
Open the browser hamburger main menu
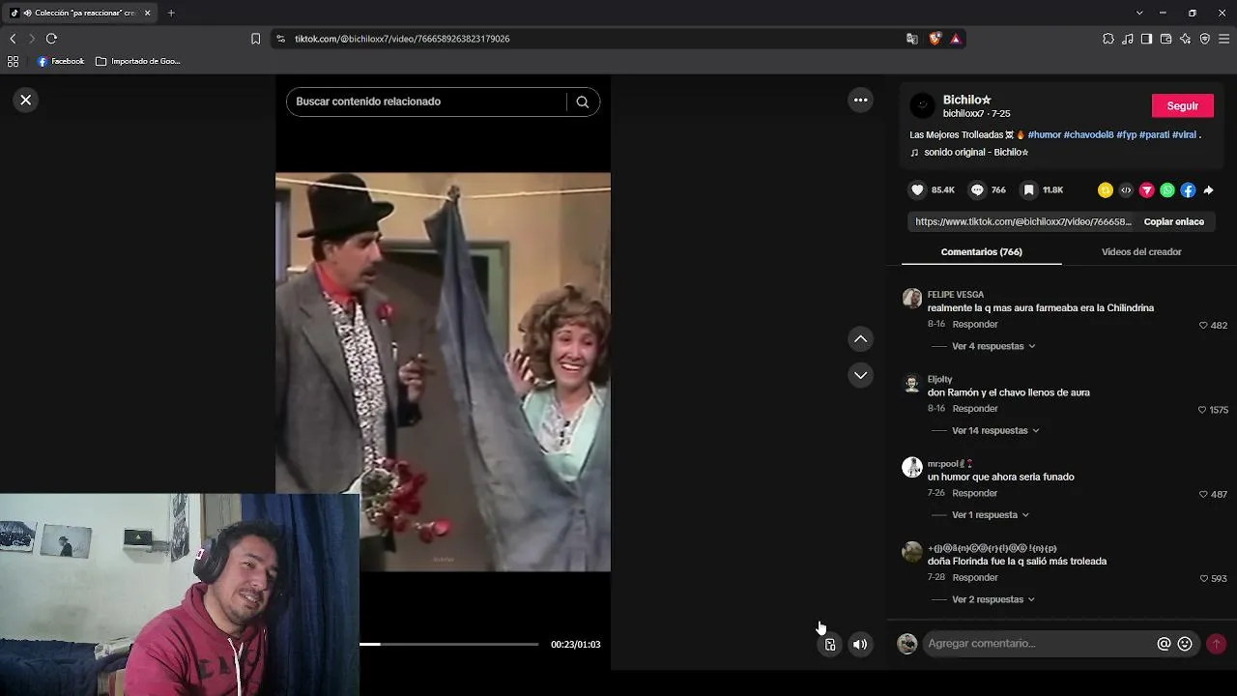pyautogui.click(x=1223, y=39)
